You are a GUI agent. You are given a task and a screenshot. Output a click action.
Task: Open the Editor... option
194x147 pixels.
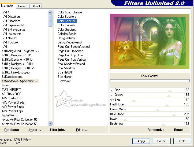(x=81, y=130)
